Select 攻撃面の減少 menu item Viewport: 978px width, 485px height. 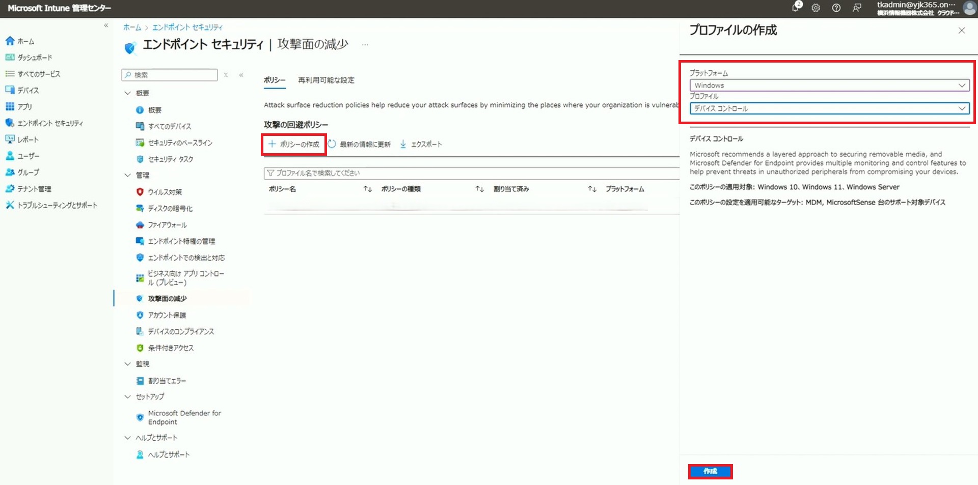coord(167,298)
